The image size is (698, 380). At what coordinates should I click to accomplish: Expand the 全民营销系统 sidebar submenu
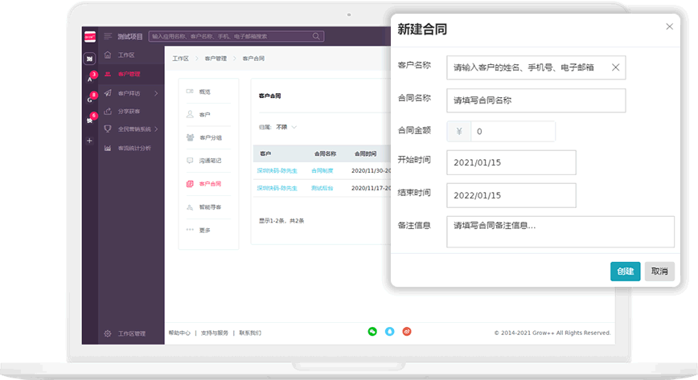(x=157, y=129)
